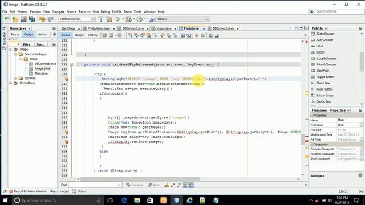
Task: Select DBConnect.java in project tree
Action: [x=45, y=64]
